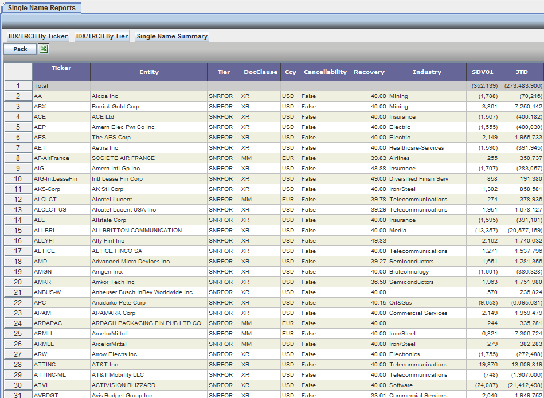Click the SOCIETE AIR FRANCE cell

click(x=149, y=158)
